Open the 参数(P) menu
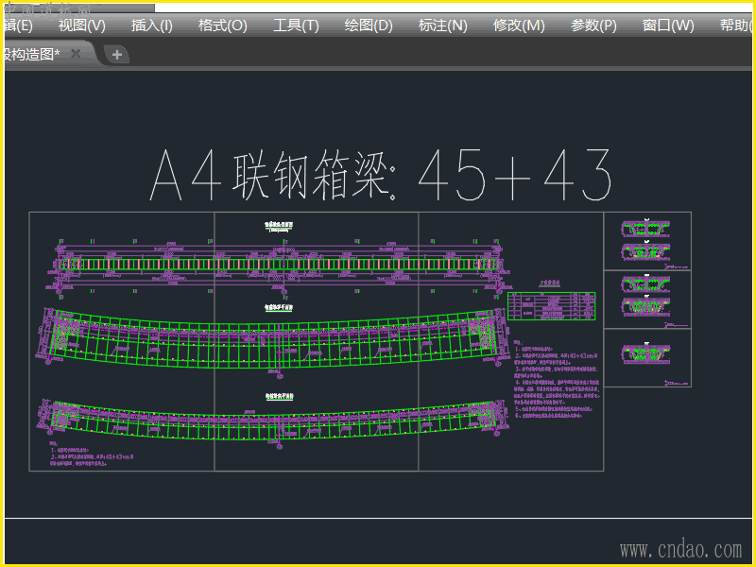756x567 pixels. pyautogui.click(x=593, y=26)
